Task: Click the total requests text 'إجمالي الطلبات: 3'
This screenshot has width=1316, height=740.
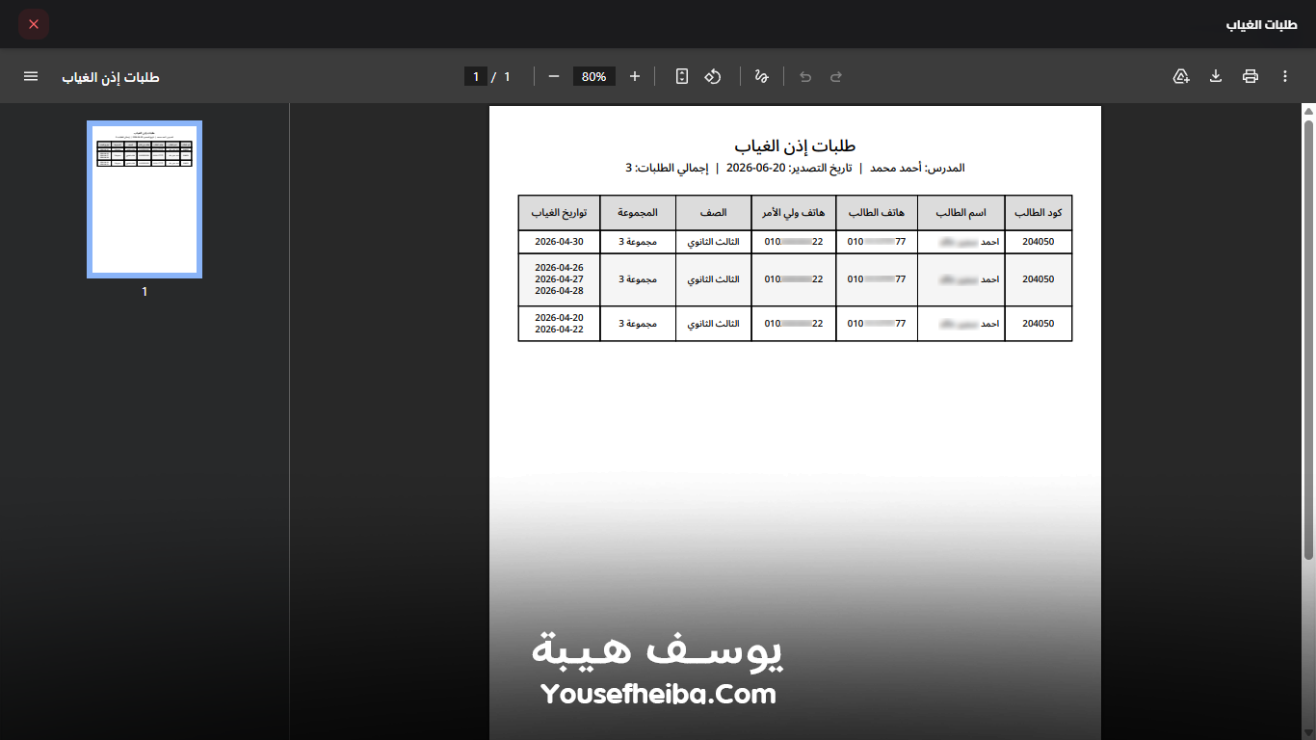Action: click(667, 168)
